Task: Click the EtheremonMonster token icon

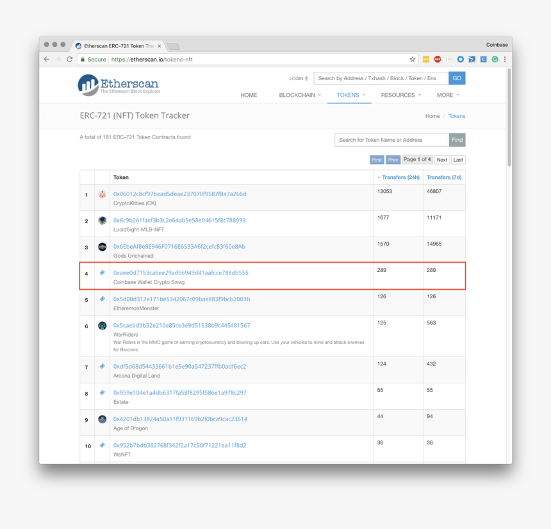Action: [103, 299]
